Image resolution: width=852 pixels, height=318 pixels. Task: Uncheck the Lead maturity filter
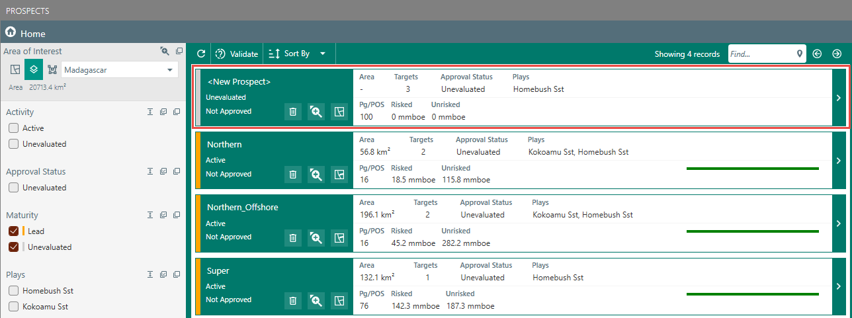coord(13,231)
